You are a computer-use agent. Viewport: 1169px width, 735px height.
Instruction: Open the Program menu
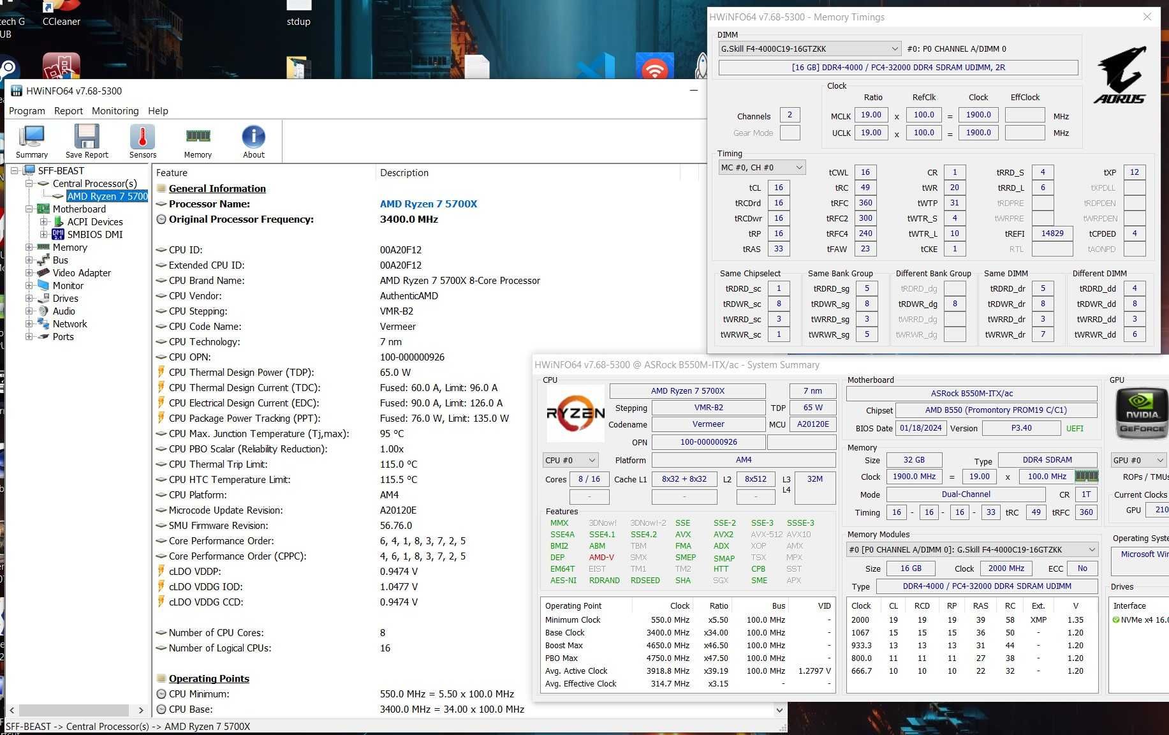click(x=27, y=111)
